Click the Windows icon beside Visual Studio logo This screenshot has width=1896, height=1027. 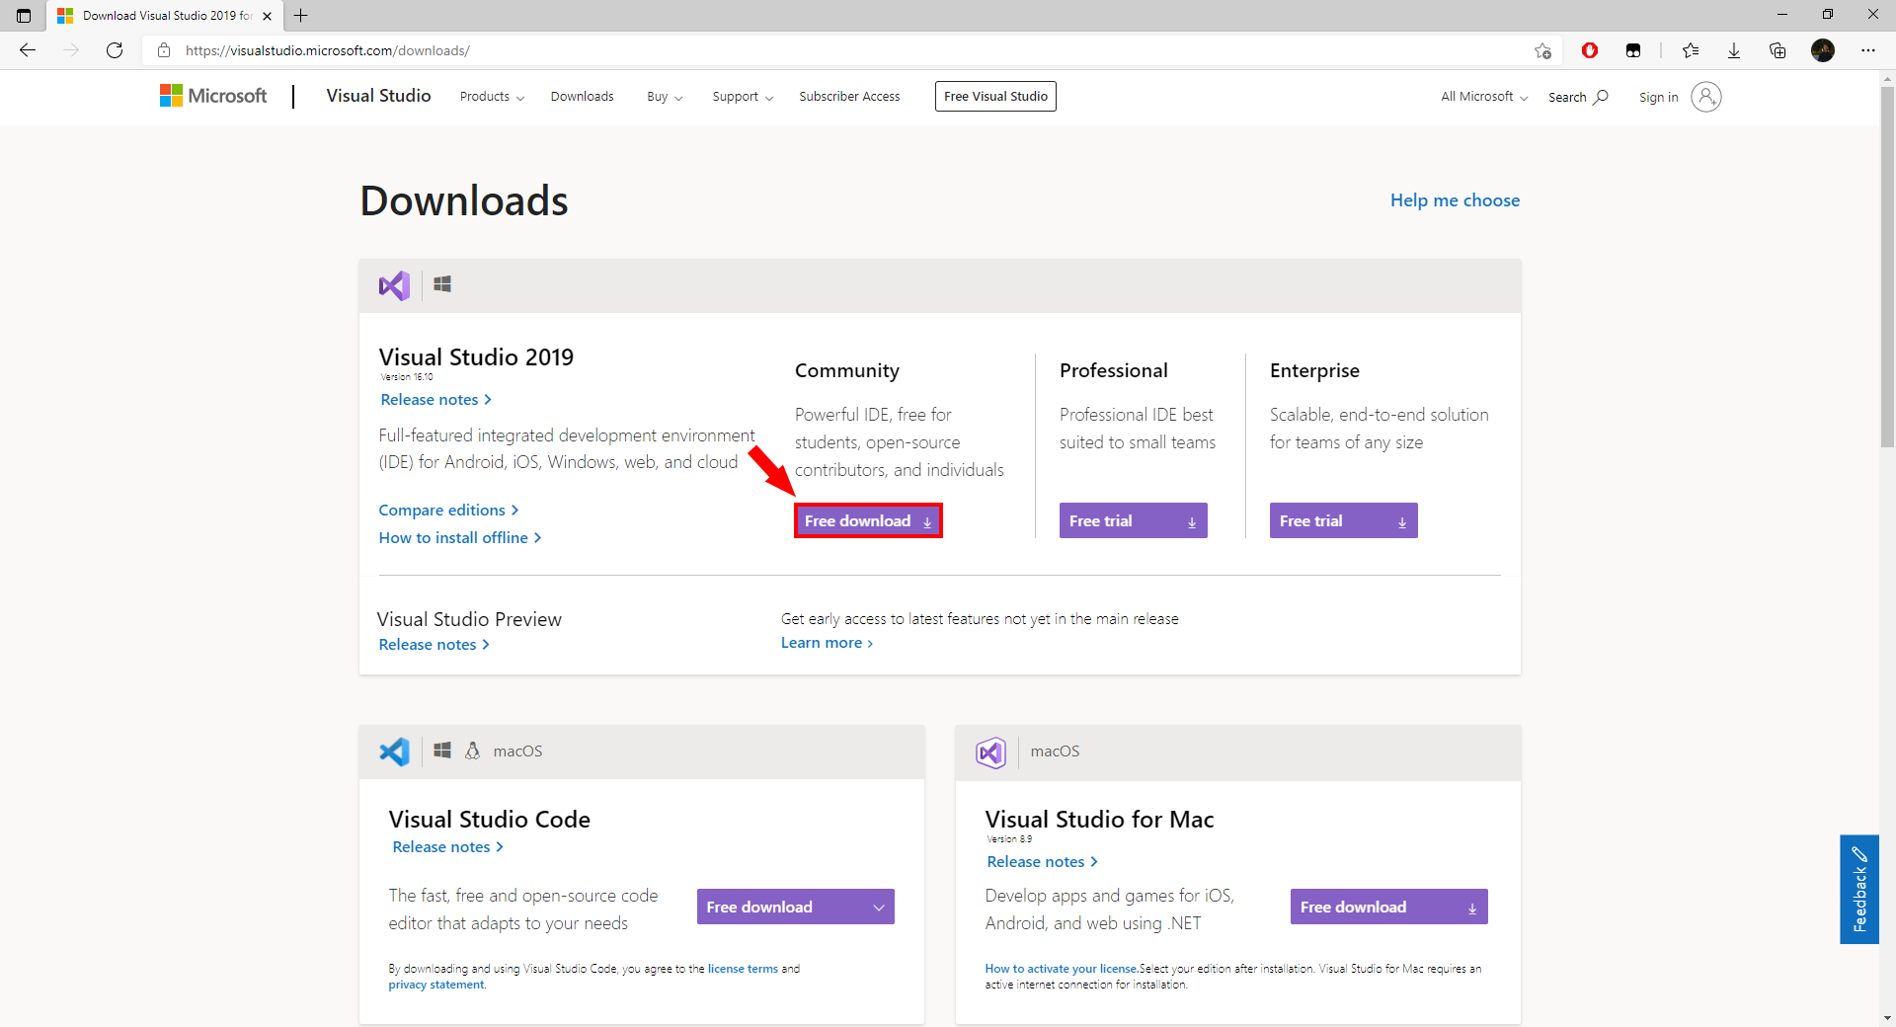[442, 284]
